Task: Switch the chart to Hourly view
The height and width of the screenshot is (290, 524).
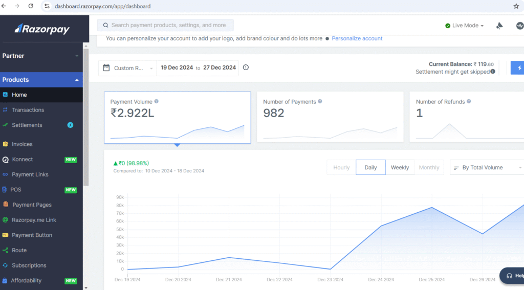Action: click(341, 167)
